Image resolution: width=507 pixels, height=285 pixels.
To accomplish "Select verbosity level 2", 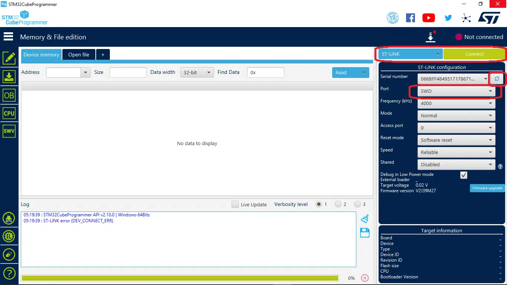I will pyautogui.click(x=338, y=204).
